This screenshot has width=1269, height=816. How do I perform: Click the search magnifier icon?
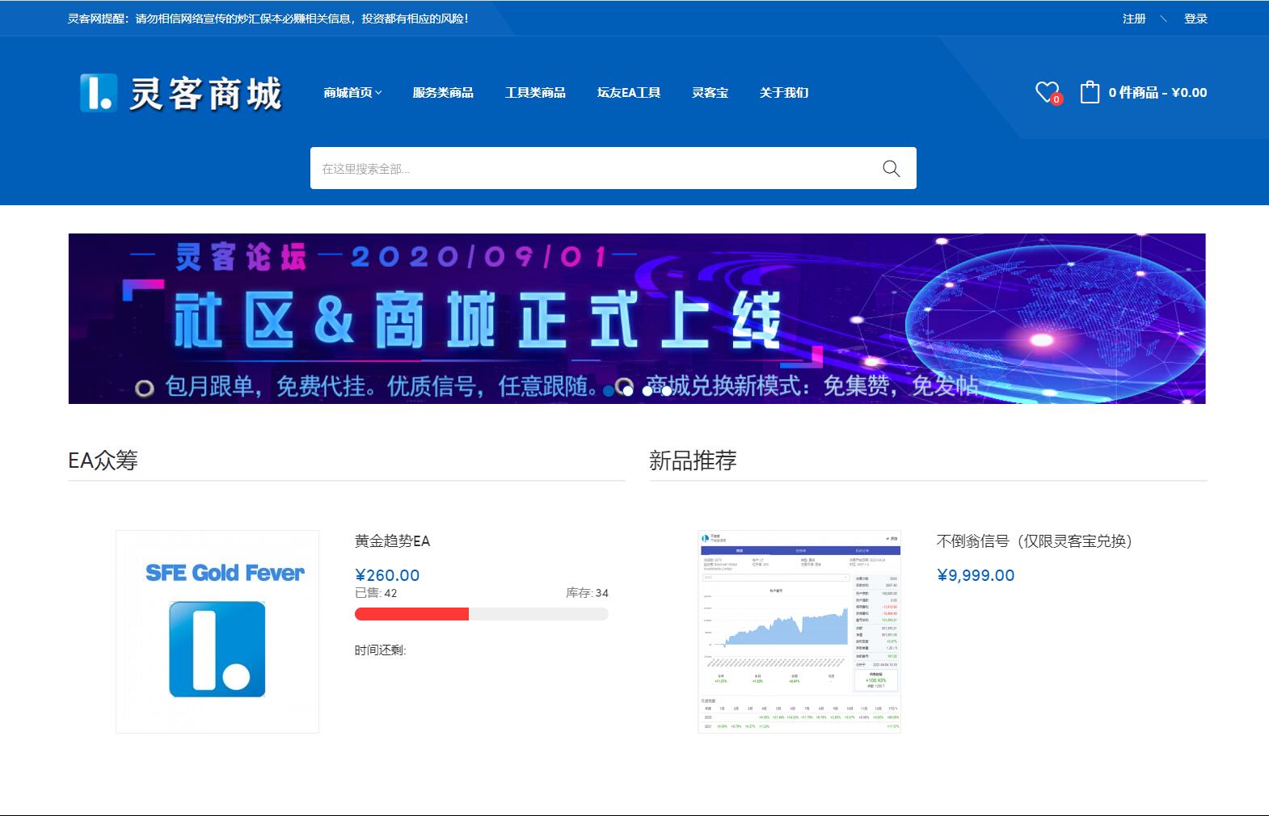pos(891,168)
